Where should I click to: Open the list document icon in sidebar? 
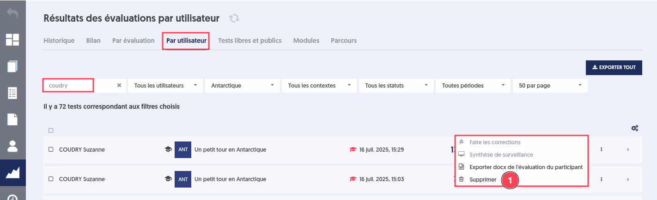click(12, 93)
